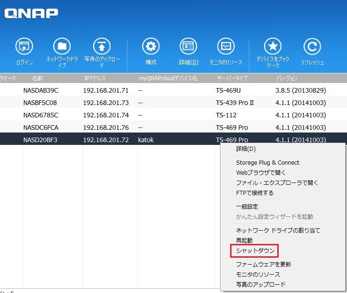Viewport: 347px width, 293px height.
Task: Click the 詳細(D) toolbar icon
Action: coord(188,46)
